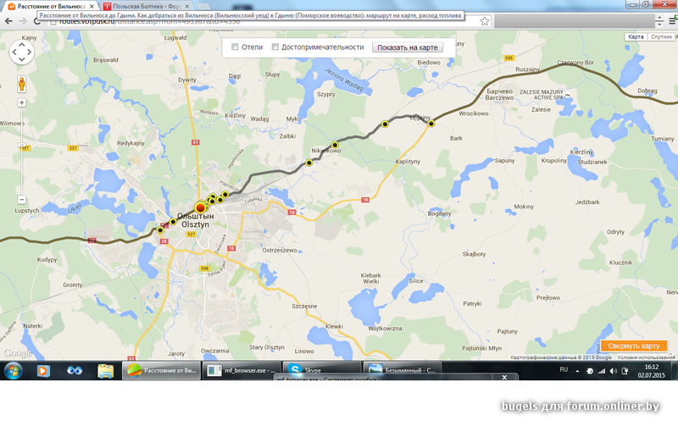Viewport: 678px width, 426px height.
Task: Click the Brąswałd village label
Action: pyautogui.click(x=105, y=59)
